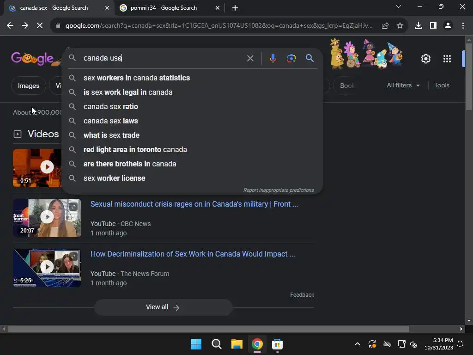Select suggestion 'what is sex trade'

click(x=192, y=135)
